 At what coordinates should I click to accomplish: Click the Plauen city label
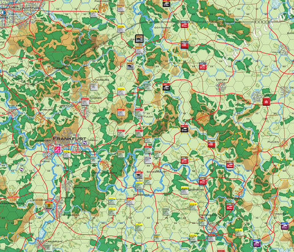(x=273, y=142)
